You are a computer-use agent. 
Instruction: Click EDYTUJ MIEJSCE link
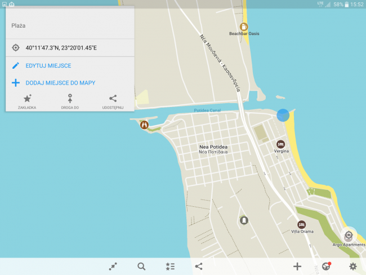click(x=48, y=66)
